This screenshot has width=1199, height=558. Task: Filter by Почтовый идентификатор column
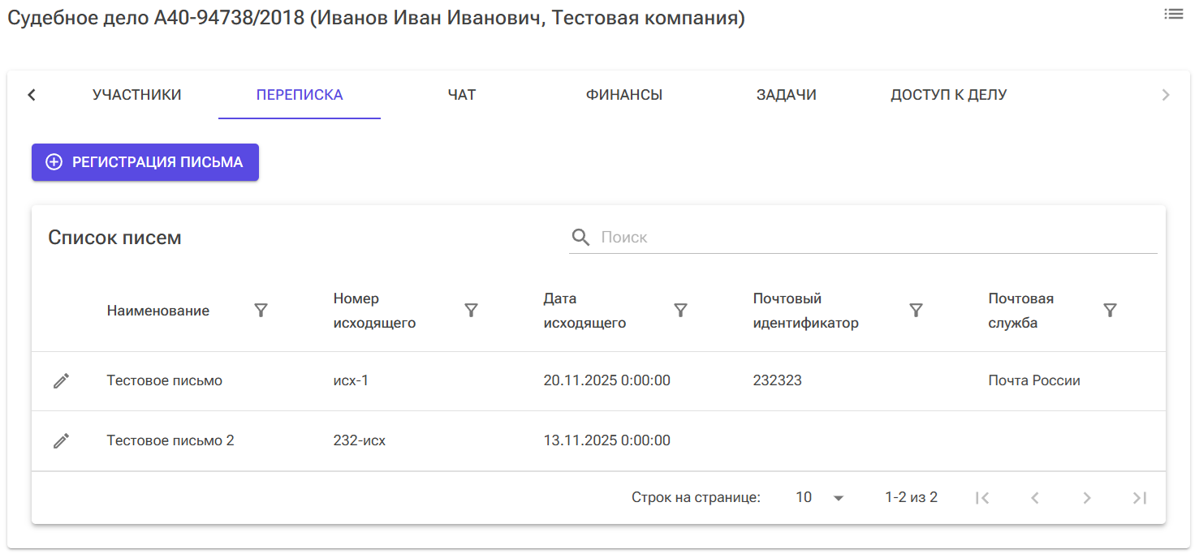click(x=916, y=310)
